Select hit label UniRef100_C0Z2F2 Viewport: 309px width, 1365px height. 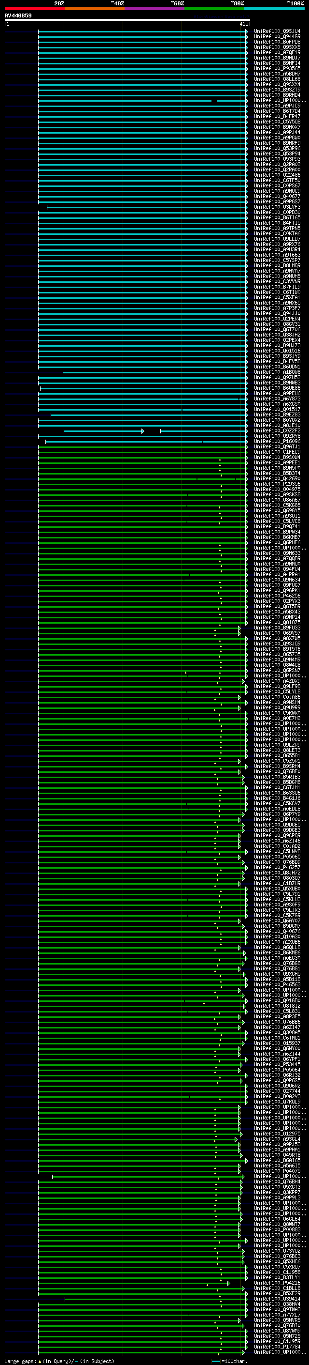pyautogui.click(x=277, y=431)
